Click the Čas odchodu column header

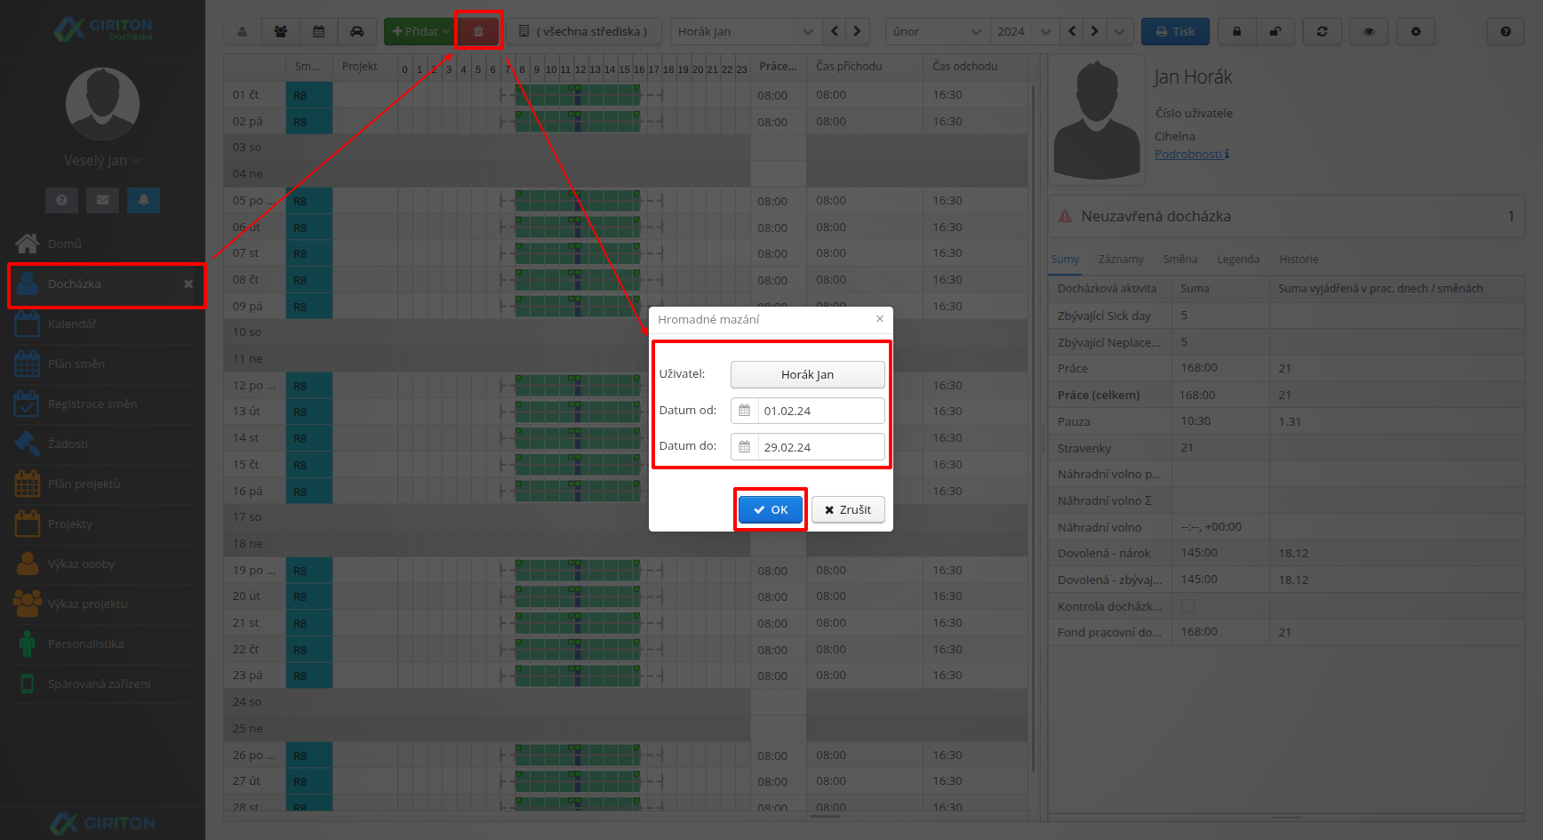coord(976,67)
